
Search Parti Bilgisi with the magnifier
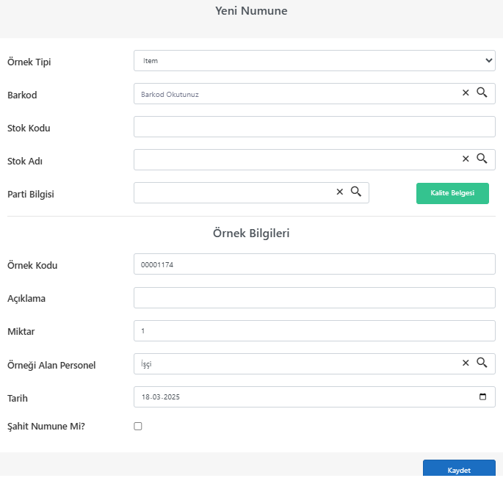[x=355, y=192]
